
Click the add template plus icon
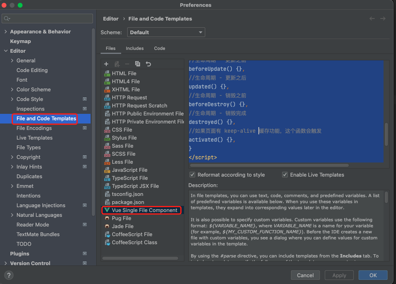106,64
